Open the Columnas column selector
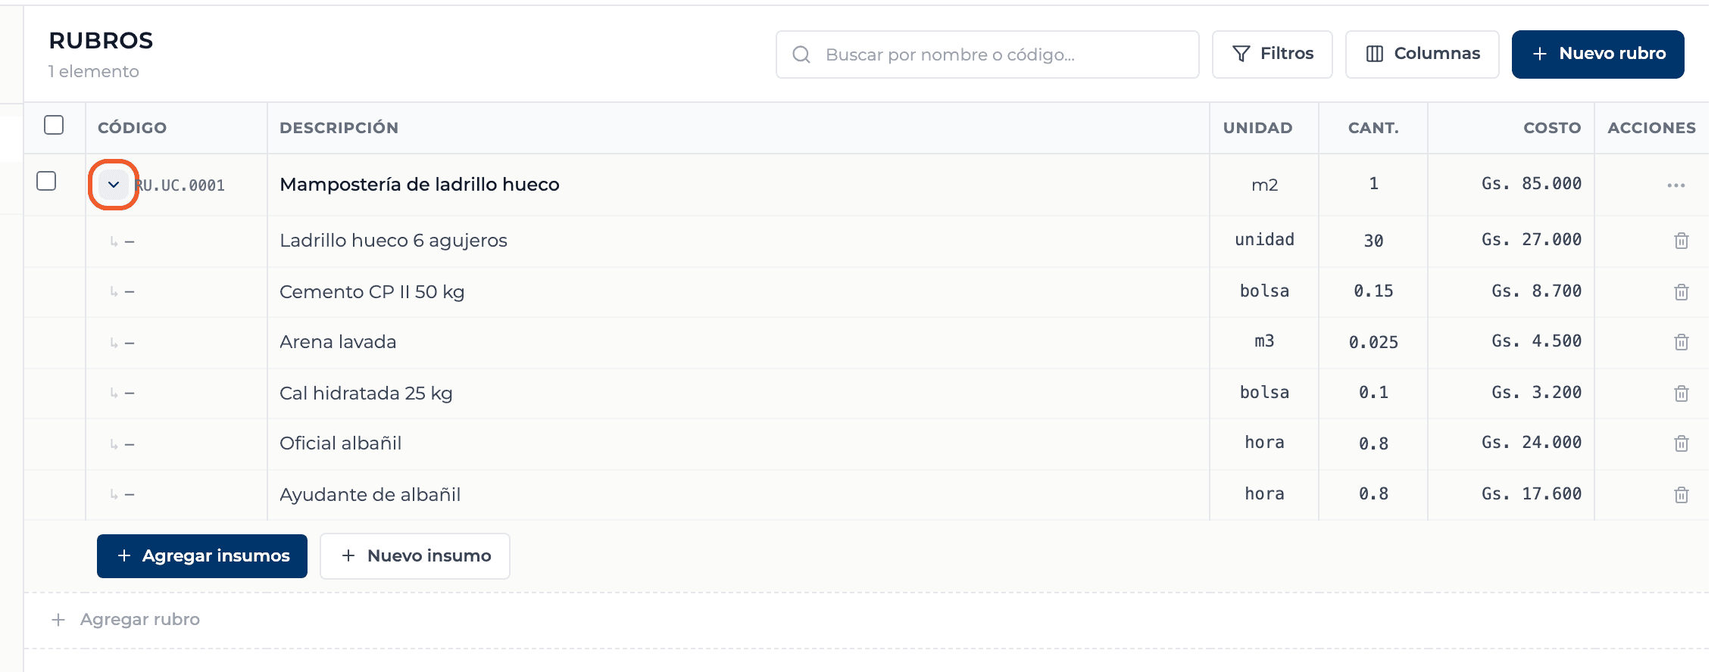The width and height of the screenshot is (1727, 672). point(1422,54)
